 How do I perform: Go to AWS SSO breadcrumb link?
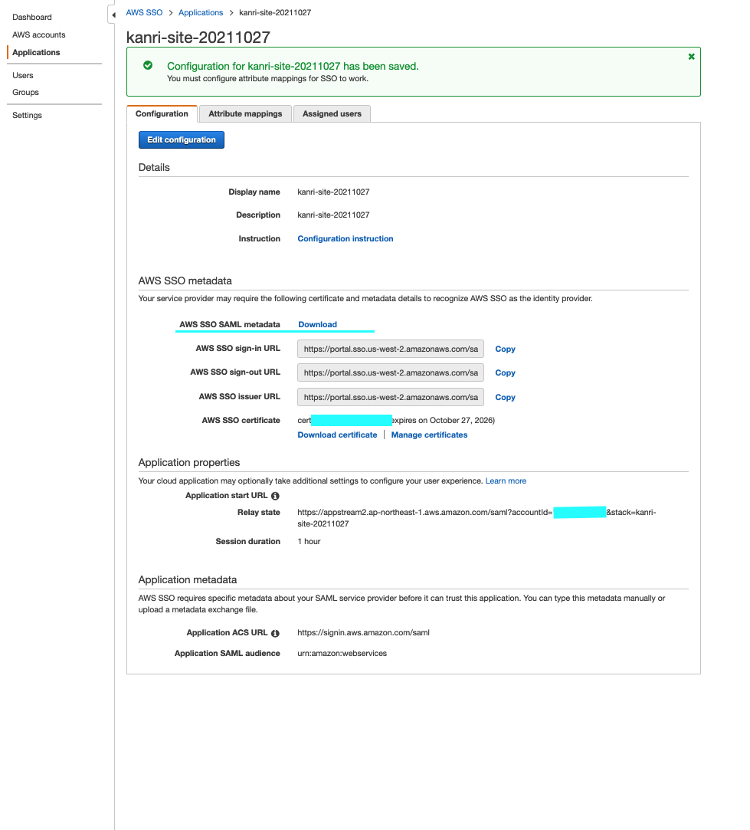[x=144, y=12]
